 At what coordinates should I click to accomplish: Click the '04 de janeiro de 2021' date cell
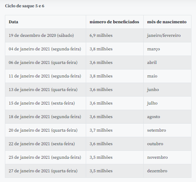[x=45, y=49]
